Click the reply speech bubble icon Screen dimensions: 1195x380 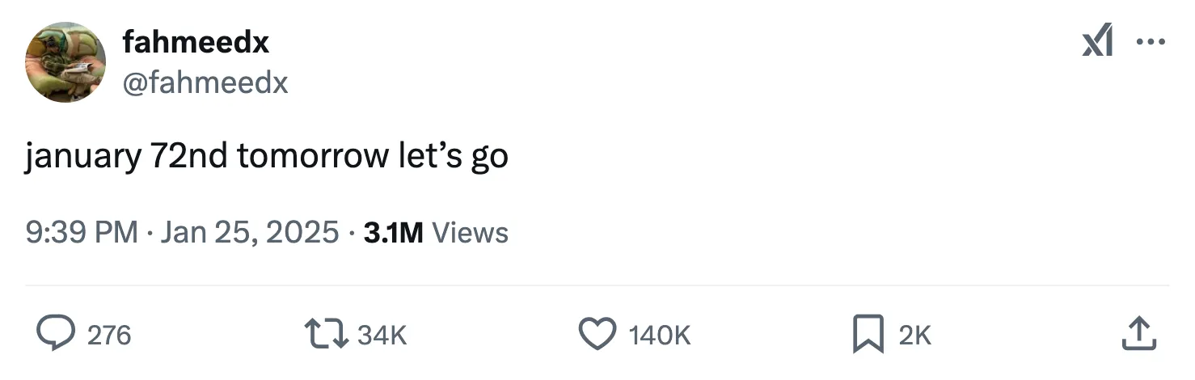click(56, 334)
